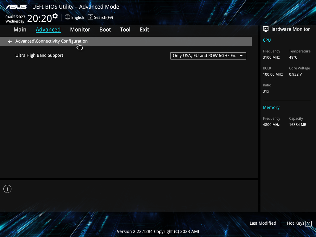The height and width of the screenshot is (237, 316).
Task: Click Last Modified
Action: coord(263,223)
